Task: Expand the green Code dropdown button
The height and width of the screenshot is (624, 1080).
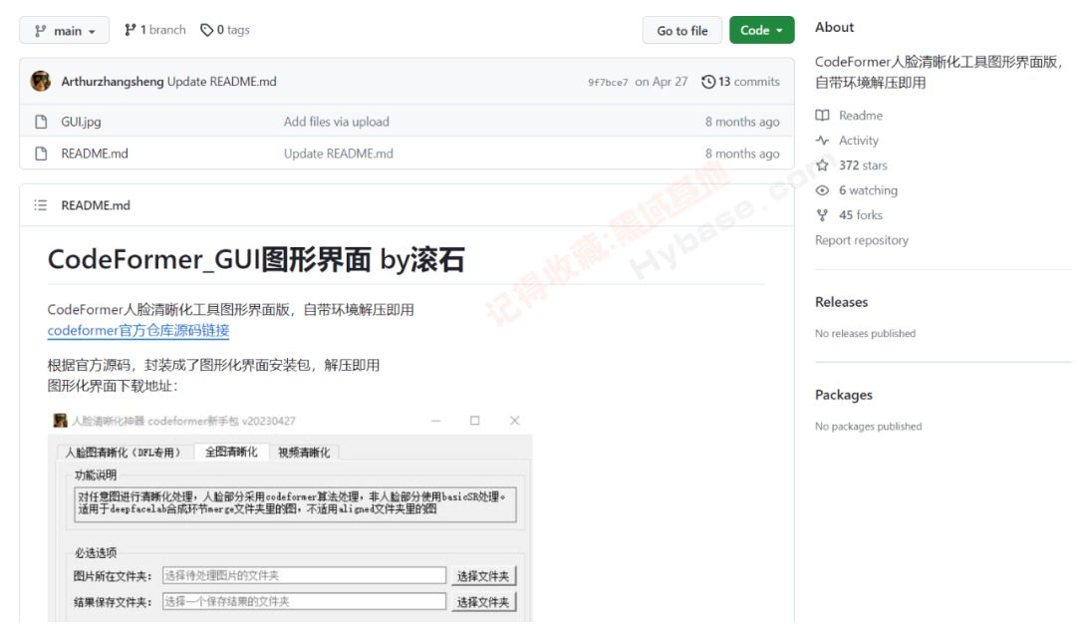Action: [x=762, y=30]
